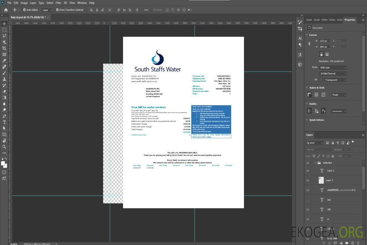
Task: Open the File menu
Action: click(x=9, y=3)
